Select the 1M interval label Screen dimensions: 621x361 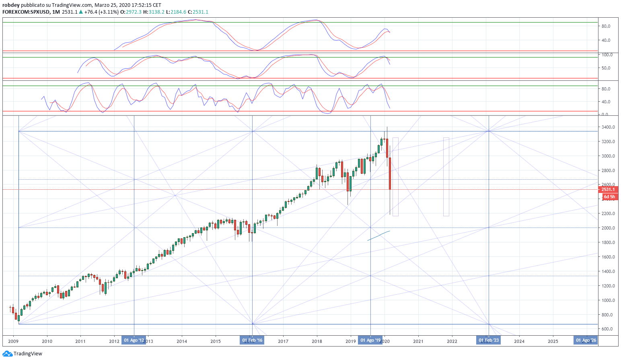(56, 12)
